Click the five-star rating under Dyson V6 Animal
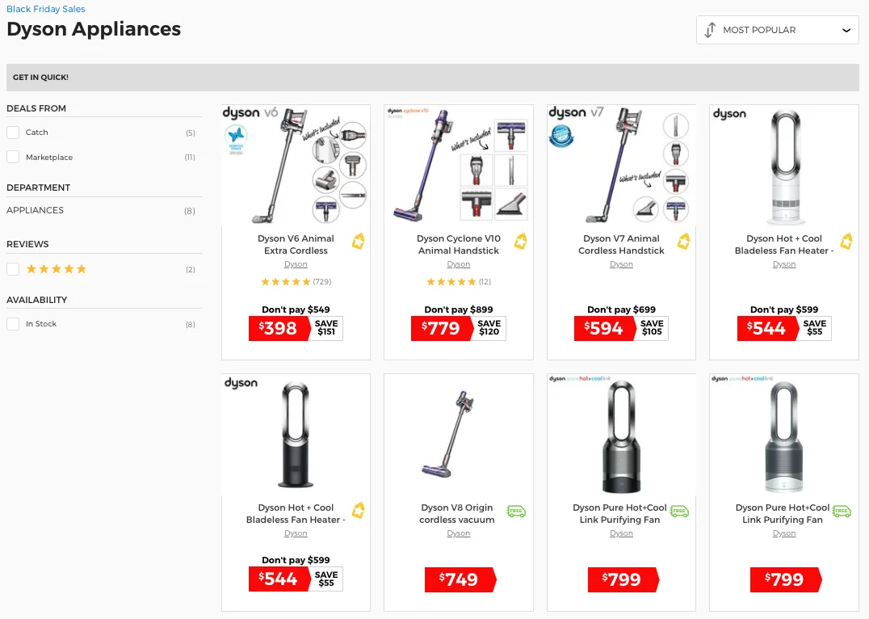Image resolution: width=869 pixels, height=619 pixels. [x=286, y=282]
